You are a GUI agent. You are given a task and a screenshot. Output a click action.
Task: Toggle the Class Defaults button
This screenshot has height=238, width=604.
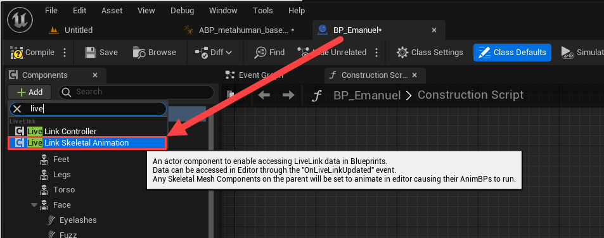click(x=512, y=53)
